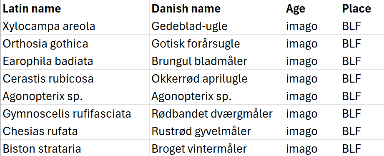Select the Cerastis rubicosa cell
The height and width of the screenshot is (156, 384).
[x=75, y=78]
